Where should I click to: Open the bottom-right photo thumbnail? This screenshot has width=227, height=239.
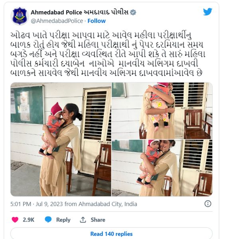point(162,168)
